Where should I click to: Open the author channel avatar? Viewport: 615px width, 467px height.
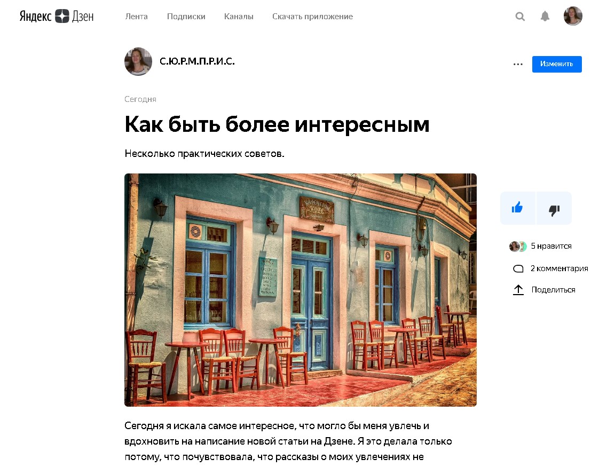tap(138, 61)
